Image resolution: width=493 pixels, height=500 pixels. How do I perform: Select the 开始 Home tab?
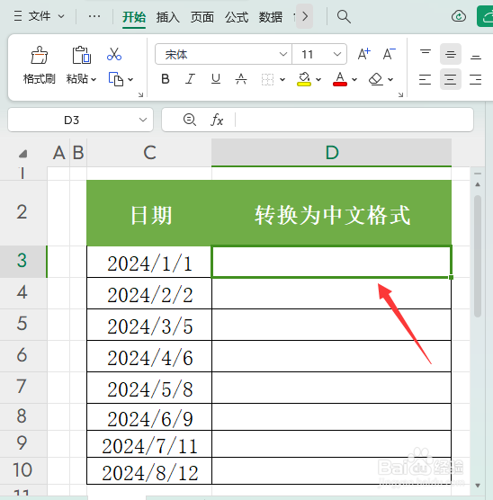[134, 17]
